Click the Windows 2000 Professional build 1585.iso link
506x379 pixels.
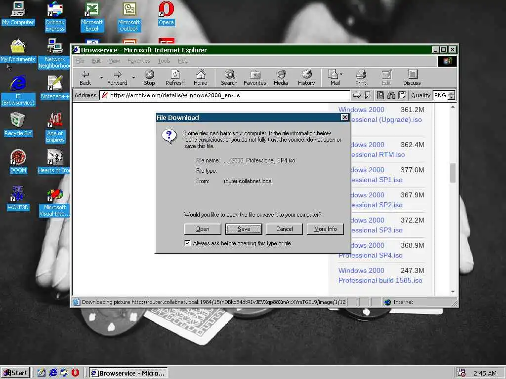[380, 275]
